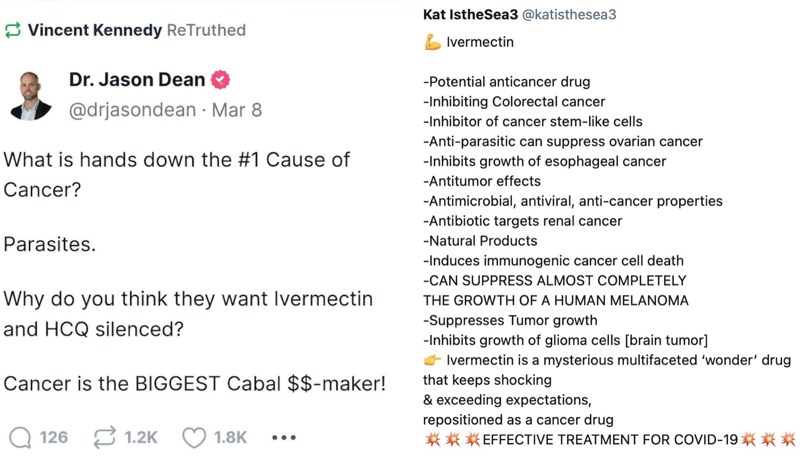
Task: Click the Dr. Jason Dean display name
Action: 137,80
